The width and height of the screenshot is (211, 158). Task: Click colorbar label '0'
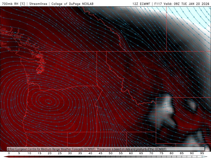click(x=9, y=153)
